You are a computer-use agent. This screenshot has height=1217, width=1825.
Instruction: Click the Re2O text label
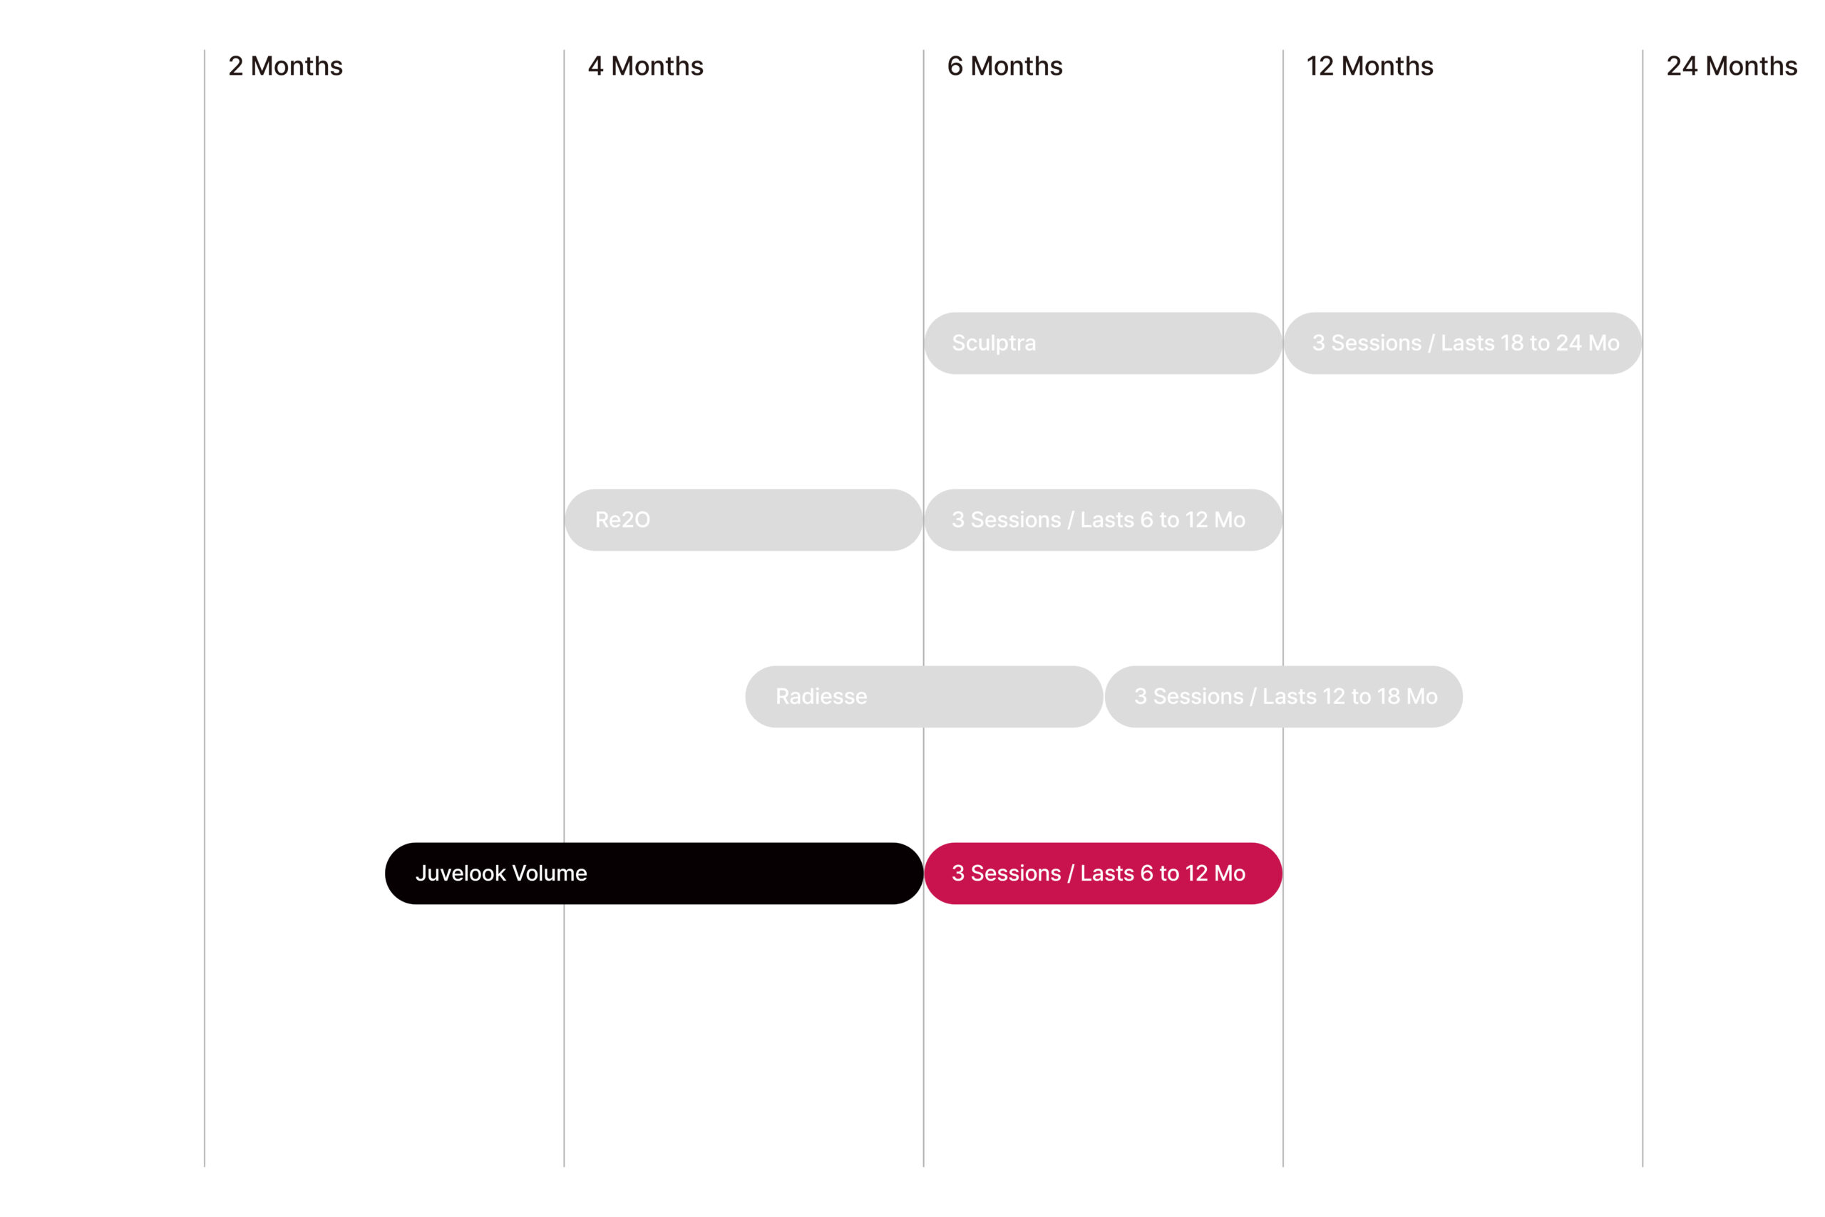coord(622,520)
